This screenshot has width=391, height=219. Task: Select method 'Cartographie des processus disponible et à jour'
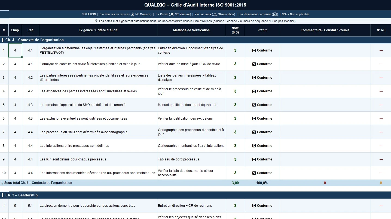[x=191, y=132]
